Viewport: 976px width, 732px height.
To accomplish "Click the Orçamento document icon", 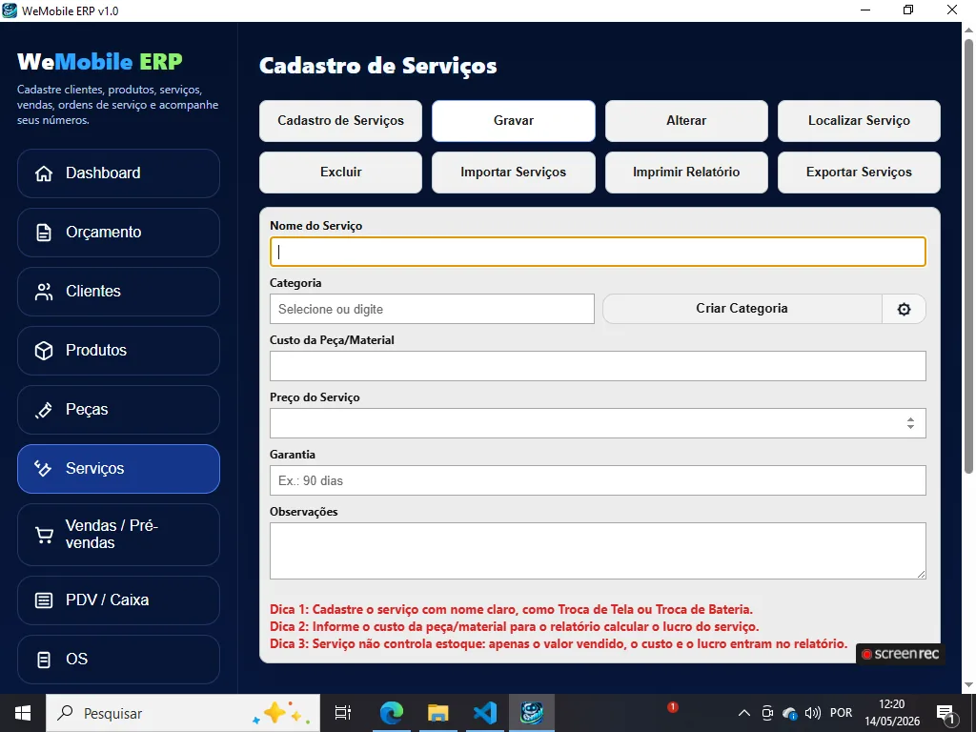I will point(44,233).
